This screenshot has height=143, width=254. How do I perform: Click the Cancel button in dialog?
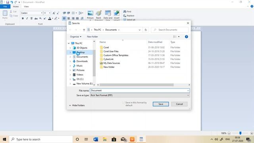pos(179,104)
